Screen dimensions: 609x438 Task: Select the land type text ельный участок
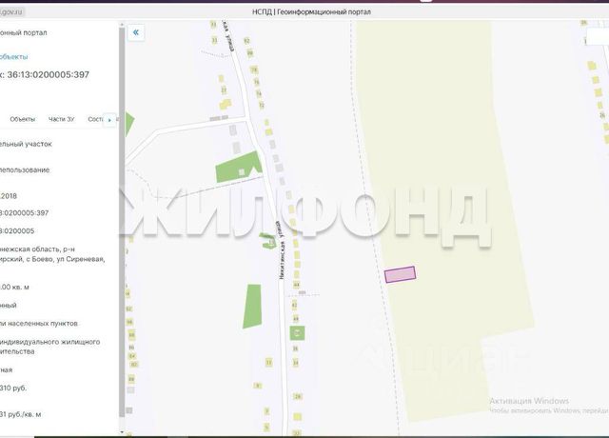tap(26, 144)
